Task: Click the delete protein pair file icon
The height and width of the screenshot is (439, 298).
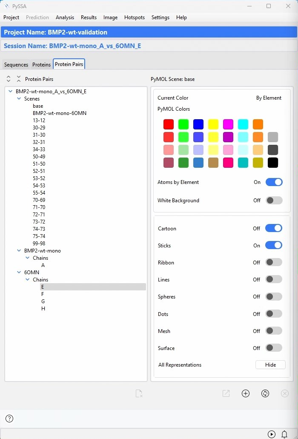Action: tap(139, 393)
